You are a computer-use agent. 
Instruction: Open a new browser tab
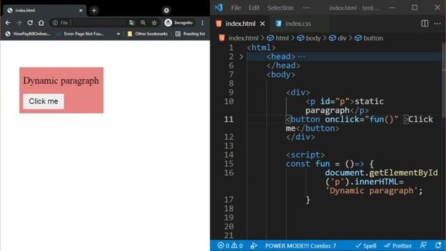[x=94, y=10]
